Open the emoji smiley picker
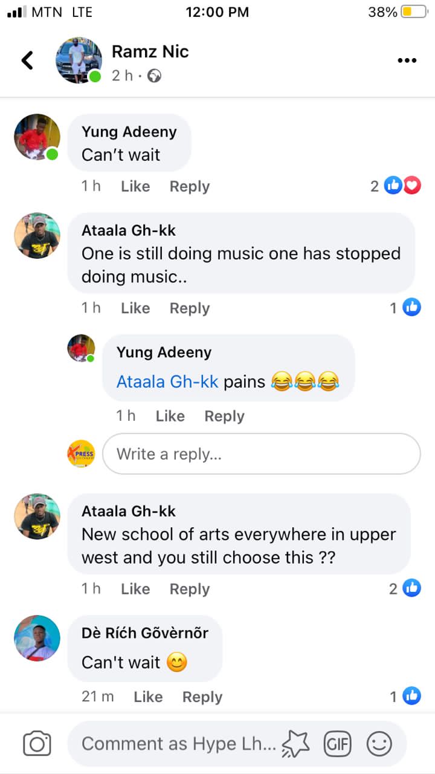The height and width of the screenshot is (774, 435). coord(379,744)
